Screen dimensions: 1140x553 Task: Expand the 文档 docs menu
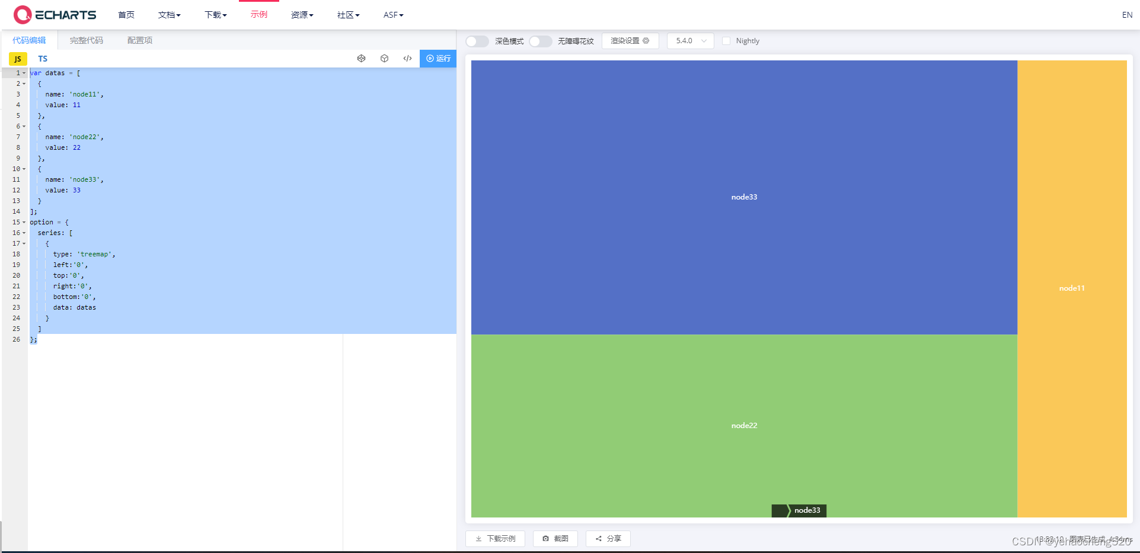pyautogui.click(x=169, y=15)
